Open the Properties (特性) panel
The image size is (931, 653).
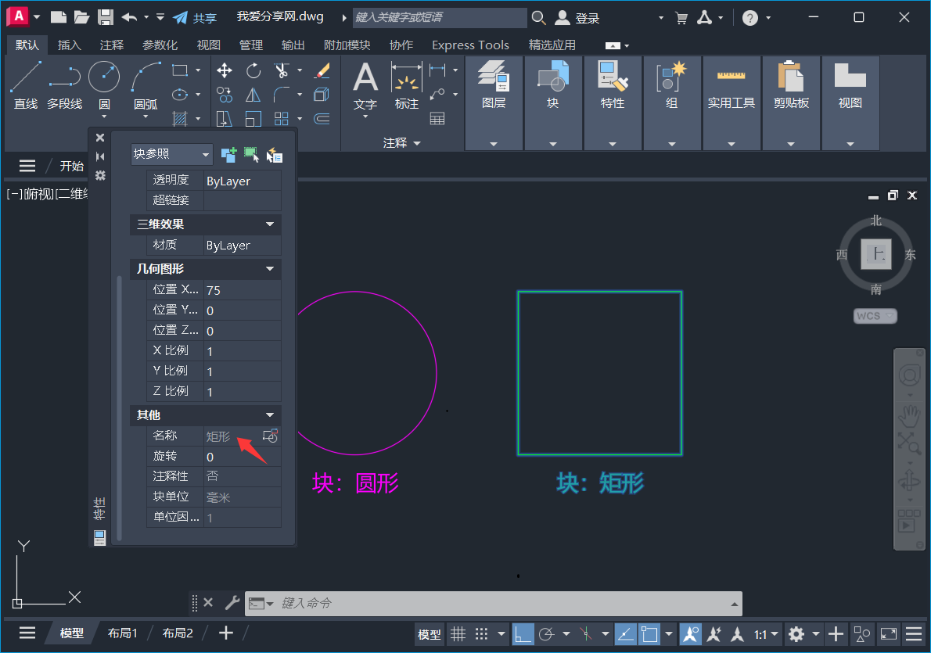click(612, 102)
